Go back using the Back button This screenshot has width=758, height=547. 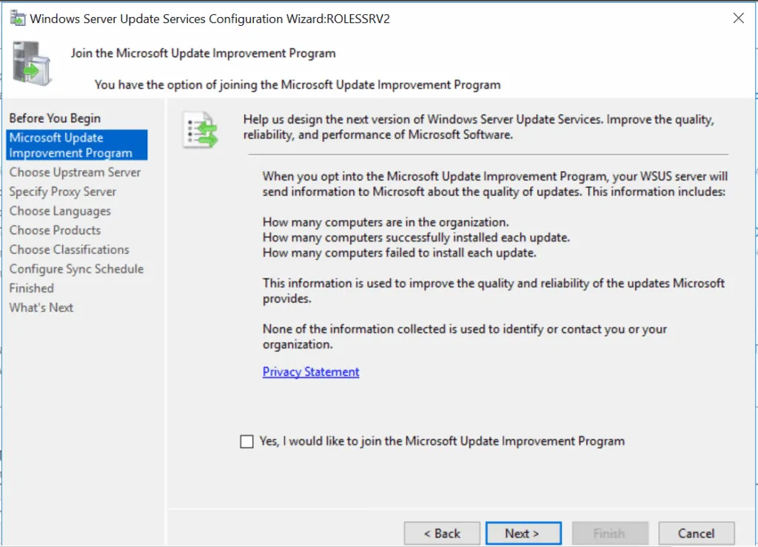(x=442, y=533)
